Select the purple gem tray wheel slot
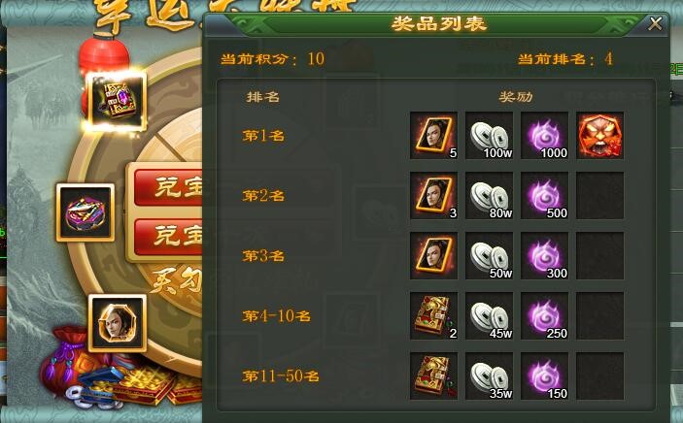 point(85,212)
